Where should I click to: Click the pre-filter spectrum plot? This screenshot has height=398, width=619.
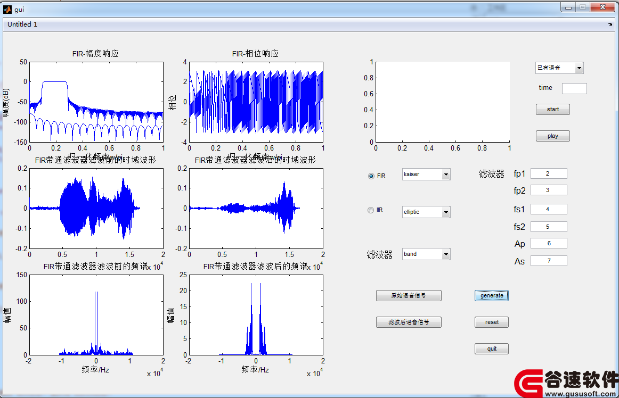click(96, 315)
